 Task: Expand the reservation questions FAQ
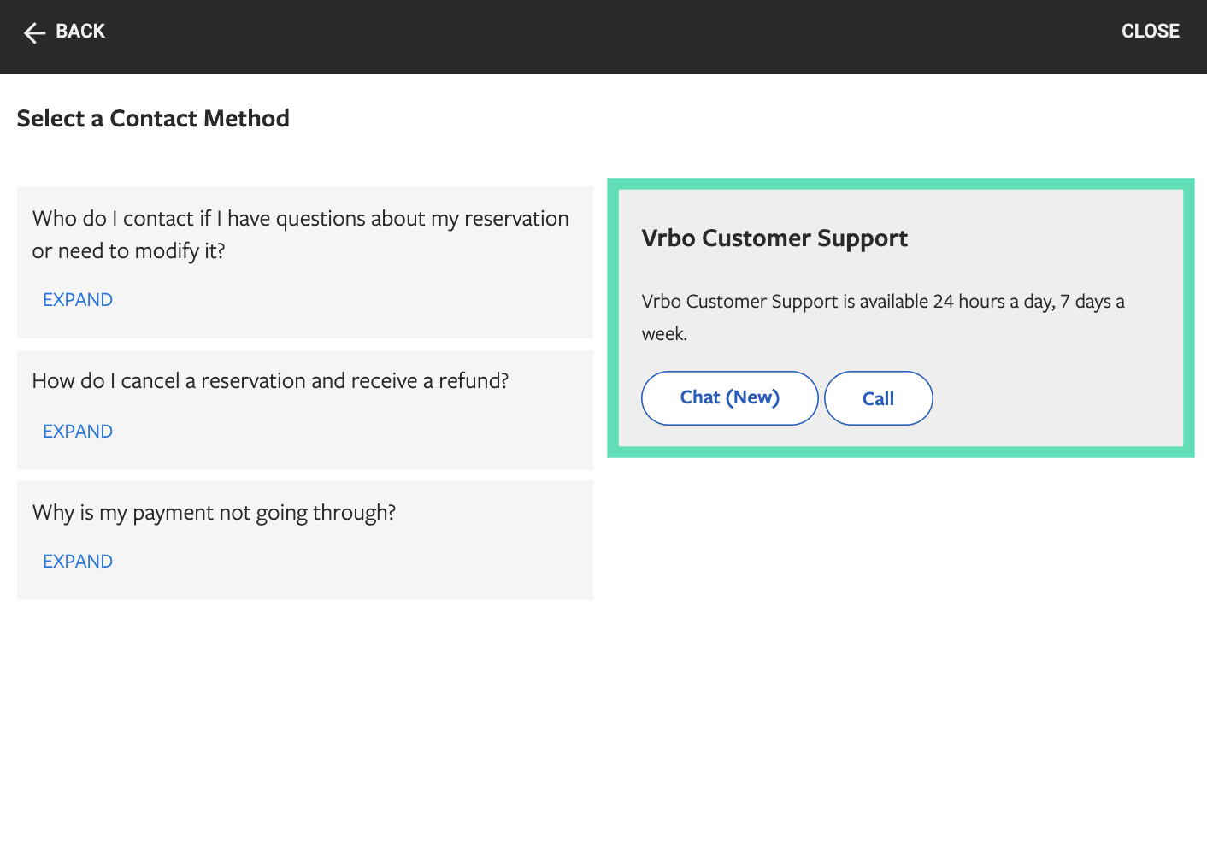coord(78,300)
